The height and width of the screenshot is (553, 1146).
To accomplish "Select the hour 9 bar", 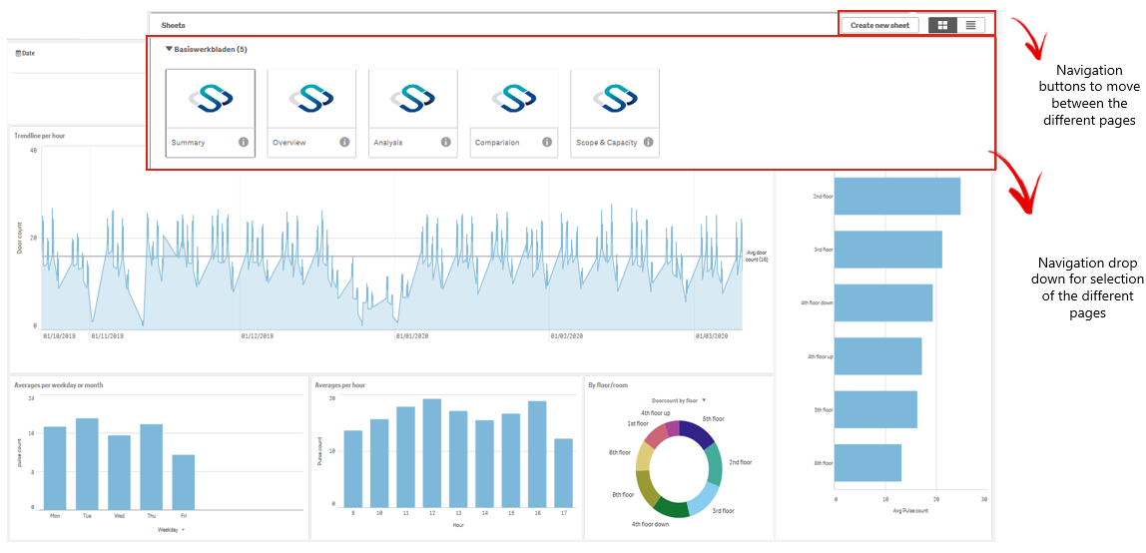I will tap(353, 468).
